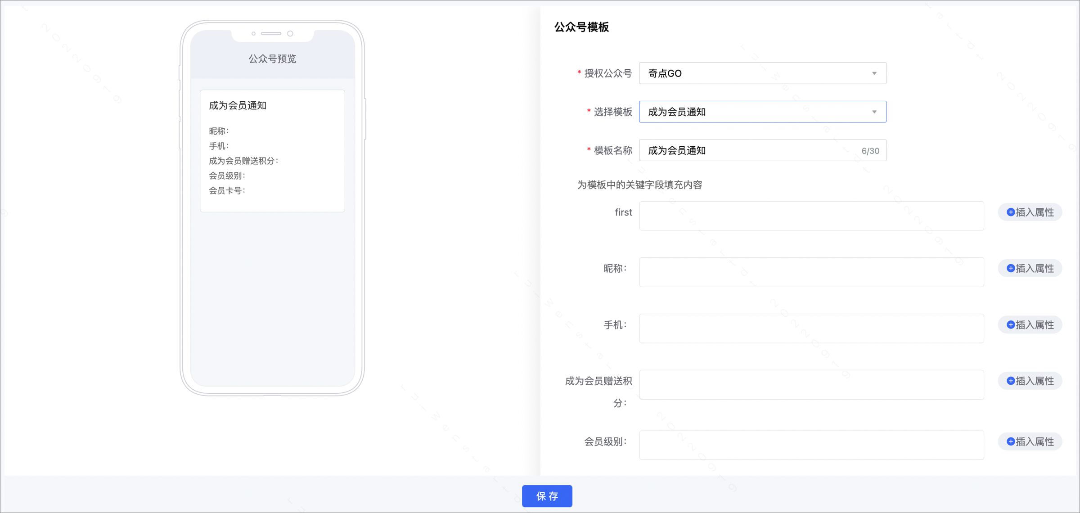Viewport: 1080px width, 513px height.
Task: Click 插入属性 button for the first field
Action: click(1030, 212)
